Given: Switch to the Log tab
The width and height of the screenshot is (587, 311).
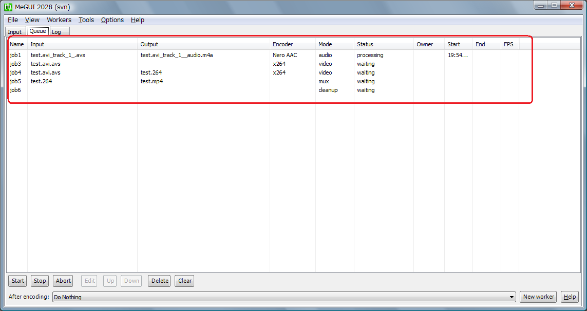Looking at the screenshot, I should (x=56, y=32).
